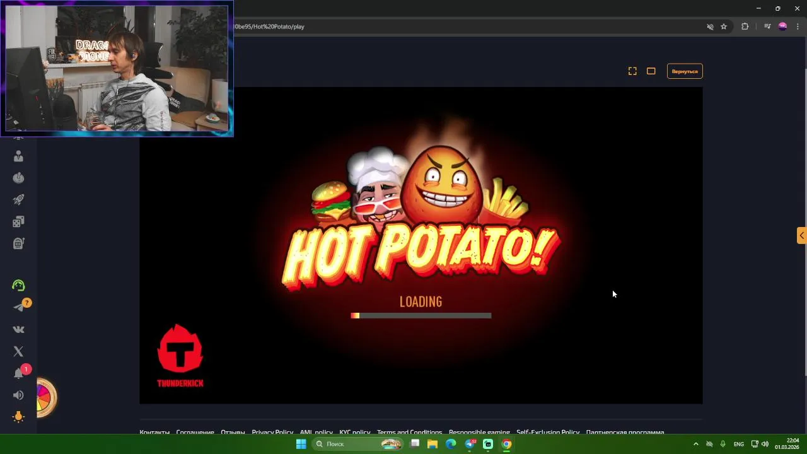This screenshot has height=454, width=807.
Task: Open the rocket crash games icon
Action: tap(18, 199)
